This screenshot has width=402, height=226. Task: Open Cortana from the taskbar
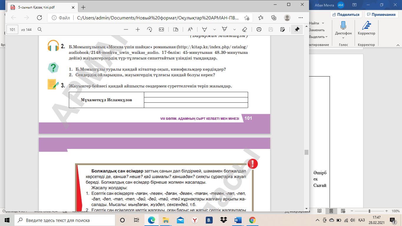coord(122,220)
